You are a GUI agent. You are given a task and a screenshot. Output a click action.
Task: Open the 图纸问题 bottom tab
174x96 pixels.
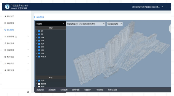coord(76,90)
